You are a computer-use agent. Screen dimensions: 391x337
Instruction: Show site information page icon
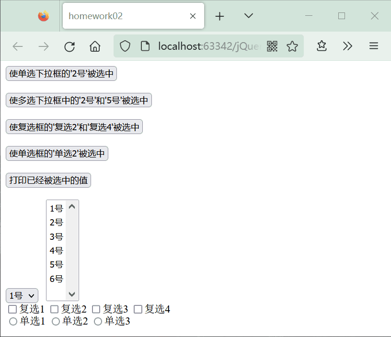(145, 46)
